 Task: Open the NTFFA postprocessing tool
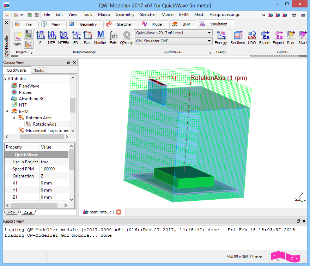click(x=64, y=37)
